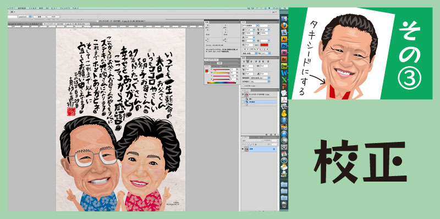Open the 文字組み dropdown in Paragraph panel
Viewport: 440px width, 219px height.
coord(261,81)
